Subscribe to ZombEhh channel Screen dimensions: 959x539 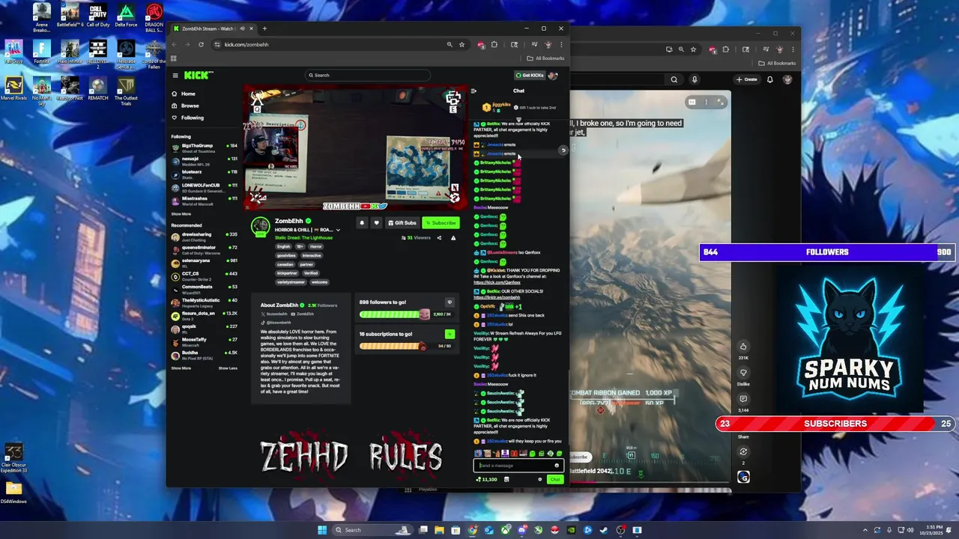point(441,222)
